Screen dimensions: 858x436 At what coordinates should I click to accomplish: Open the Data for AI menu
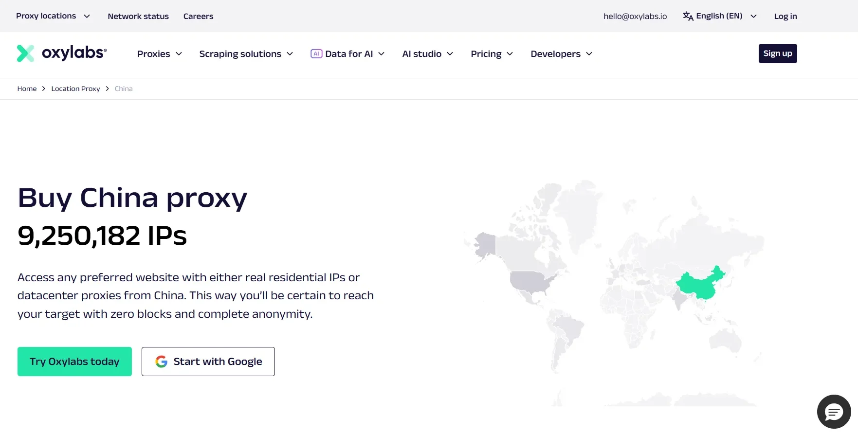[x=347, y=54]
